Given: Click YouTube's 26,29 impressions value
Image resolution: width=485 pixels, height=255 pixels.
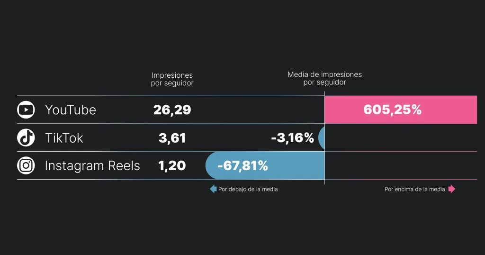Looking at the screenshot, I should coord(172,110).
